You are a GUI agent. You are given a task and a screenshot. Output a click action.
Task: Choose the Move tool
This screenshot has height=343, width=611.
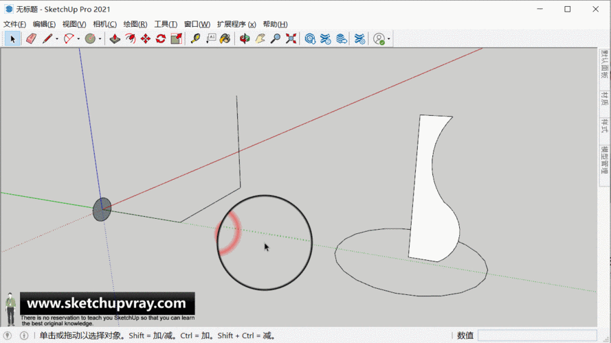[x=145, y=39]
